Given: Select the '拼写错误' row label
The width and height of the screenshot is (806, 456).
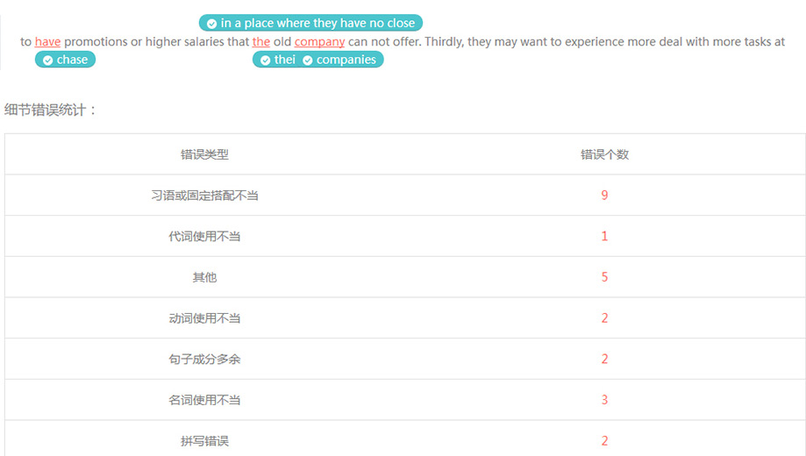Looking at the screenshot, I should tap(204, 441).
